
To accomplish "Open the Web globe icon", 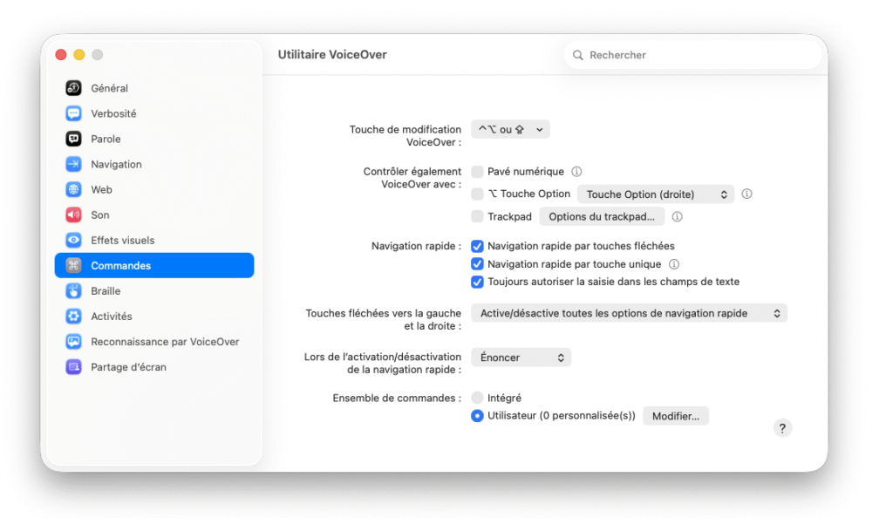I will (x=73, y=189).
